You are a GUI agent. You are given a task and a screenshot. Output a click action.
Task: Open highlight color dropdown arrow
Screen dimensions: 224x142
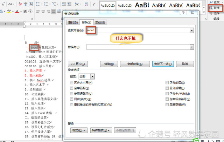click(13, 12)
